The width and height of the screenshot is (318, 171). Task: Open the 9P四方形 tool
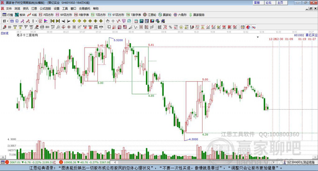click(x=64, y=15)
